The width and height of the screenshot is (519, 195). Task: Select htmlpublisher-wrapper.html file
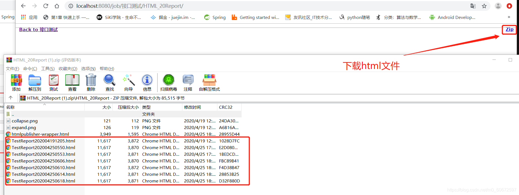(123, 134)
